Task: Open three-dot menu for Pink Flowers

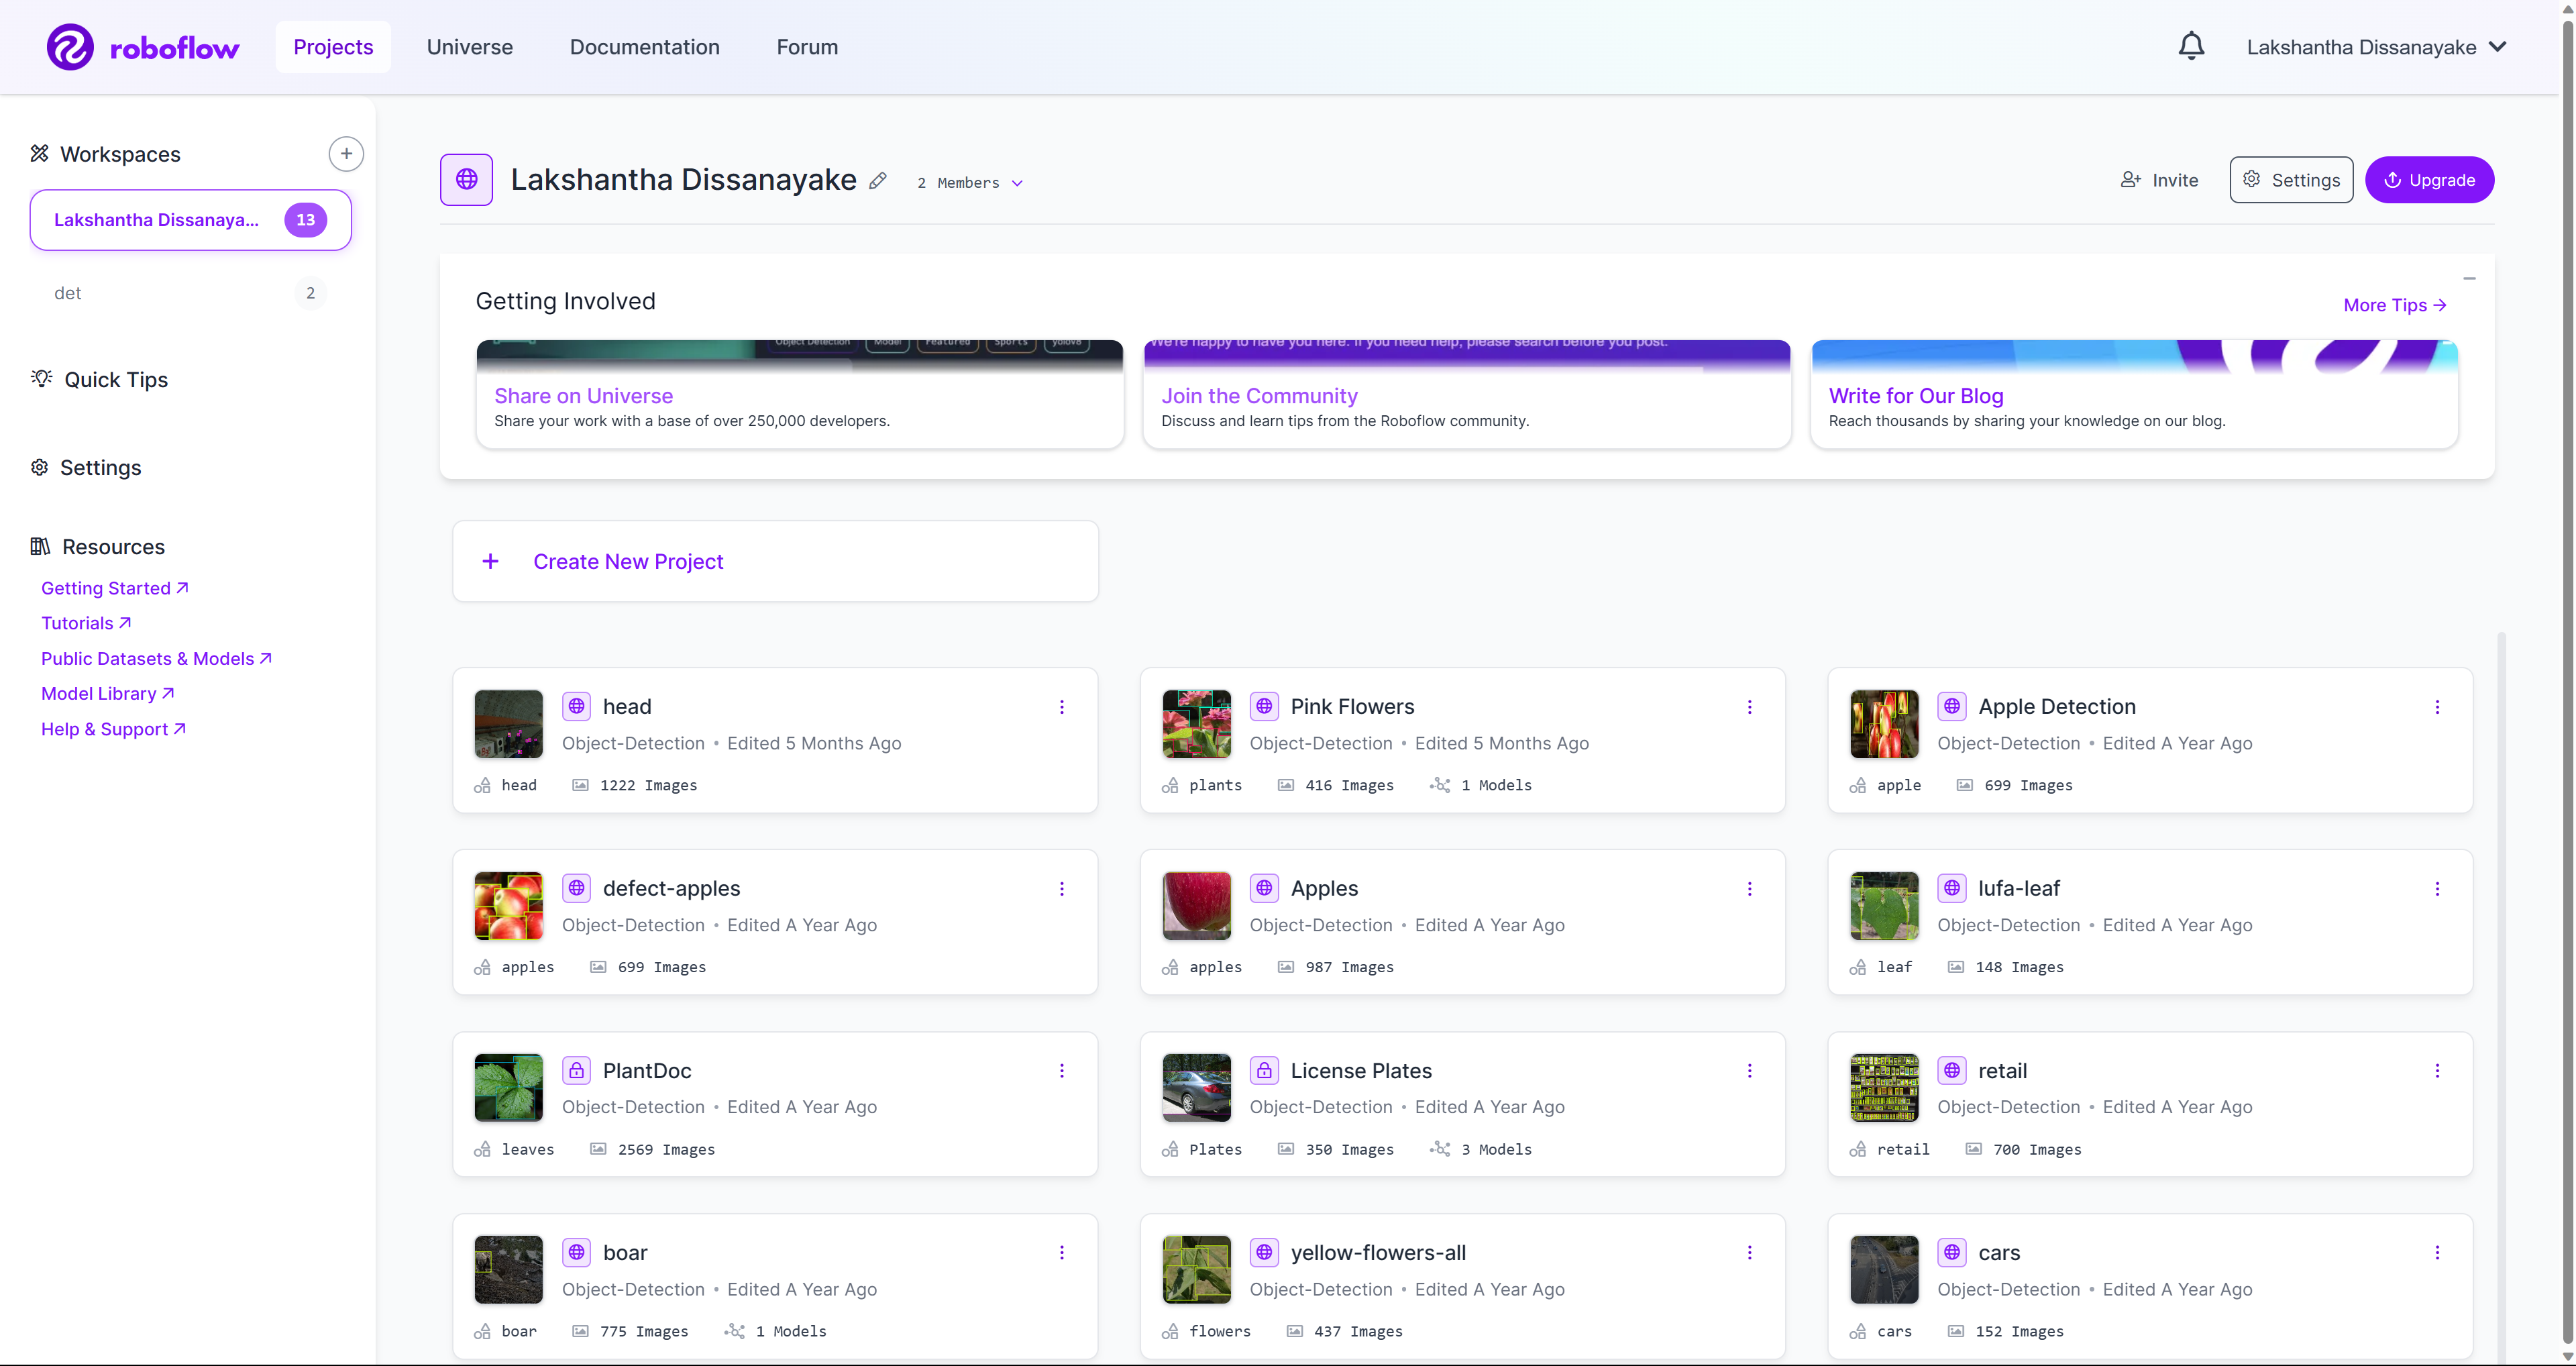Action: [1749, 707]
